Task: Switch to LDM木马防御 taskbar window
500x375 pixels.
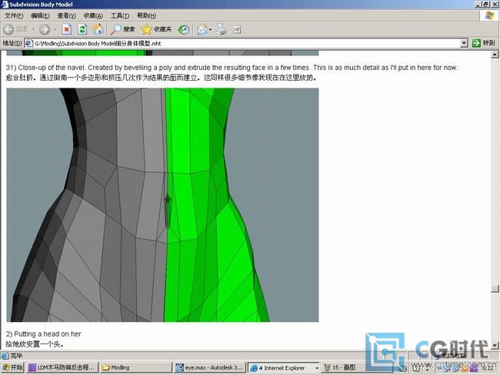Action: pos(62,367)
